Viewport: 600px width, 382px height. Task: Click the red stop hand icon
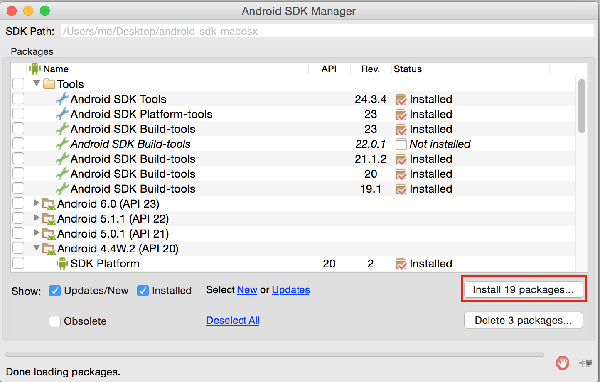(x=563, y=362)
